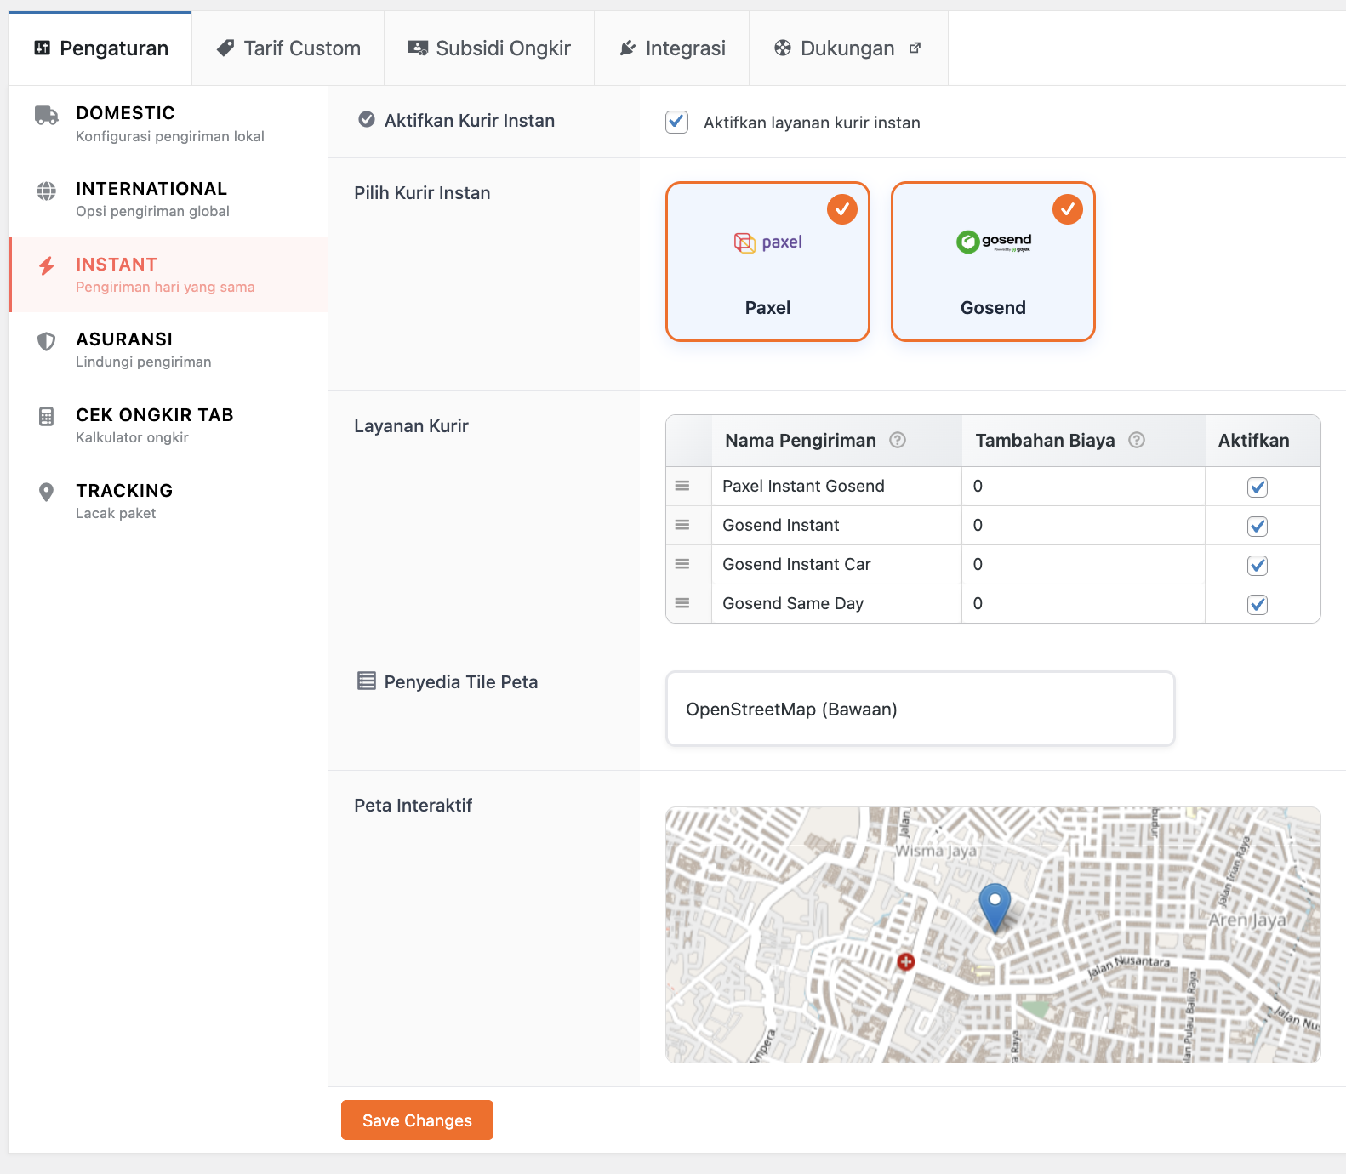Open the Subsidi Ongkir tab
This screenshot has width=1346, height=1174.
pyautogui.click(x=489, y=48)
